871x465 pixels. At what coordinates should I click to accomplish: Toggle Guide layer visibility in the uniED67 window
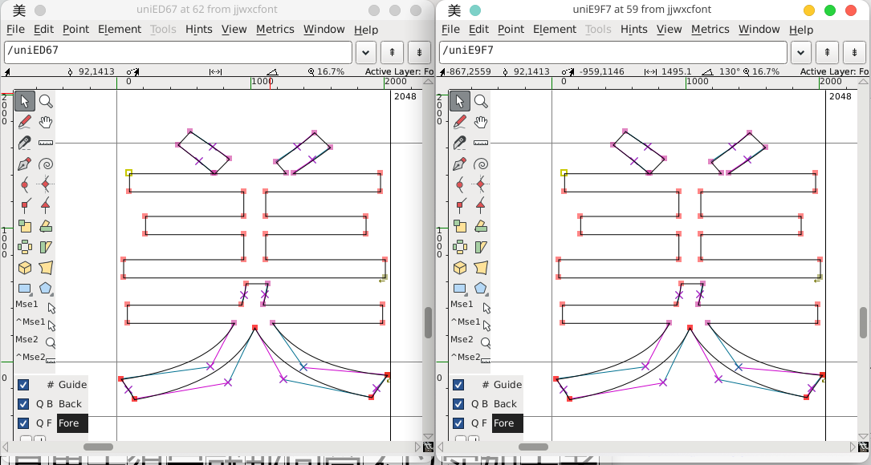click(23, 385)
